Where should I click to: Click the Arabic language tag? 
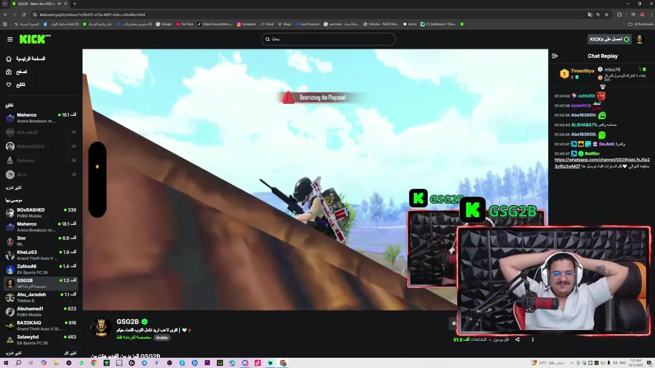pyautogui.click(x=162, y=338)
